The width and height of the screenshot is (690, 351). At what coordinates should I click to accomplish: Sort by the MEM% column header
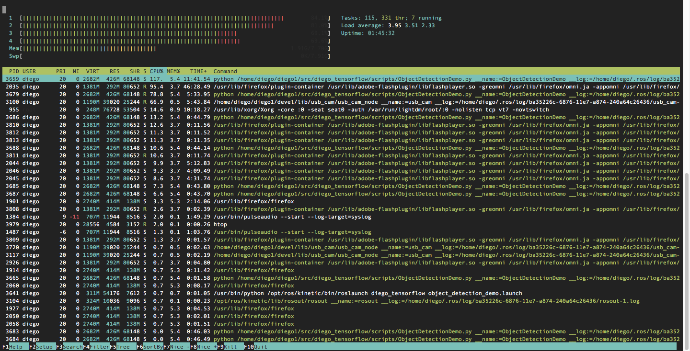173,71
